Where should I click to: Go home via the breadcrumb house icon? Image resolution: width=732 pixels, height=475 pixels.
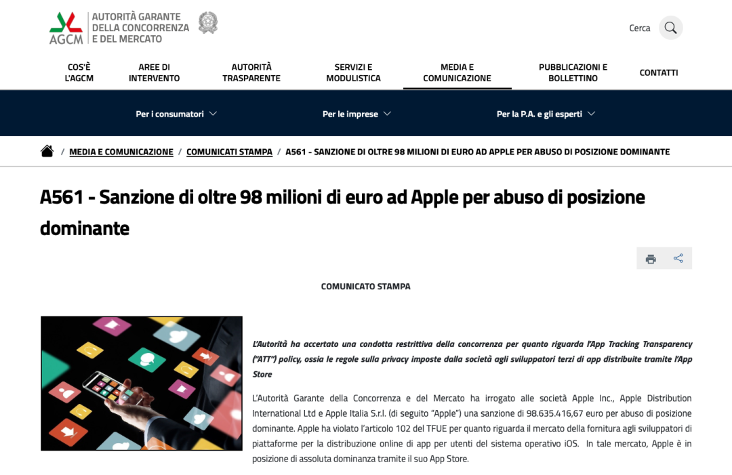coord(47,151)
